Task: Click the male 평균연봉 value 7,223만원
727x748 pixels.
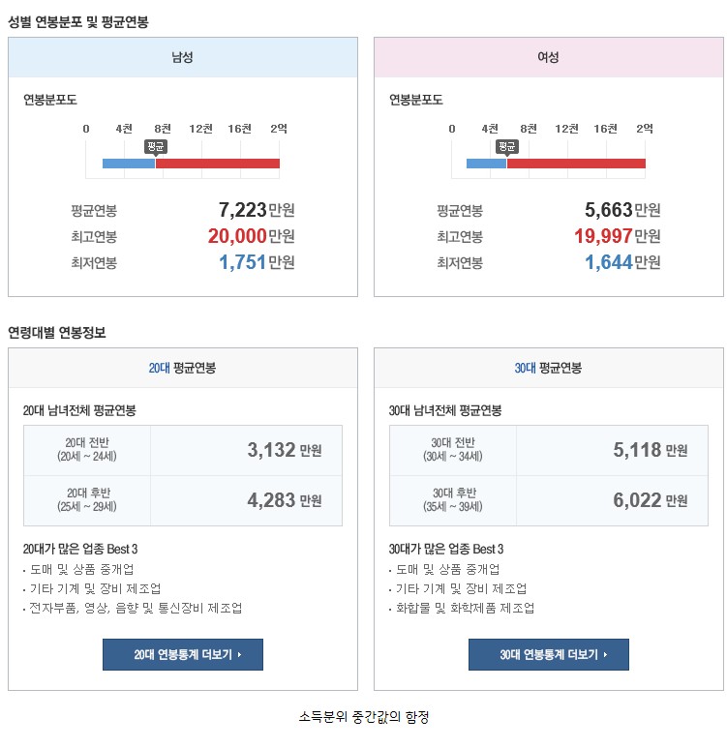Action: [x=257, y=210]
